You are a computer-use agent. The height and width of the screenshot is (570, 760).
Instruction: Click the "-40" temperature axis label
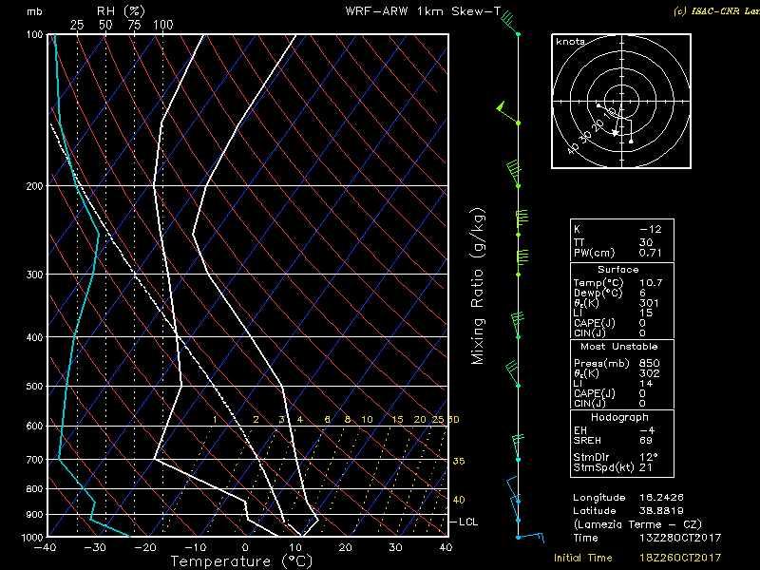click(45, 548)
